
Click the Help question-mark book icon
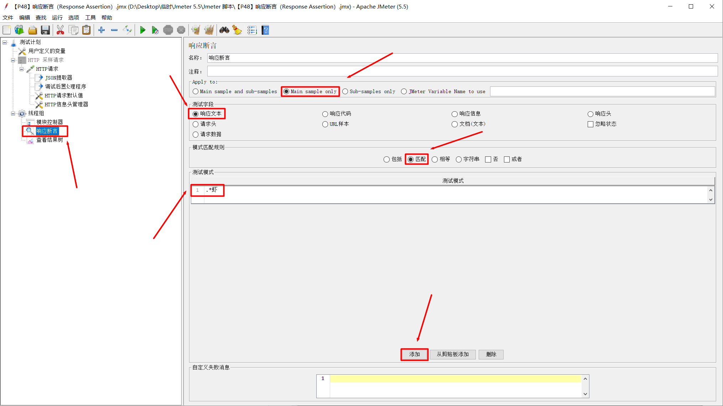[x=265, y=30]
